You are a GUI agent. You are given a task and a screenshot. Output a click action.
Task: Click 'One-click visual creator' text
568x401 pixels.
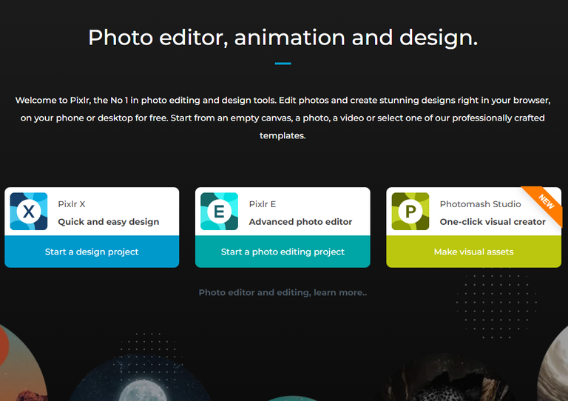click(x=493, y=222)
